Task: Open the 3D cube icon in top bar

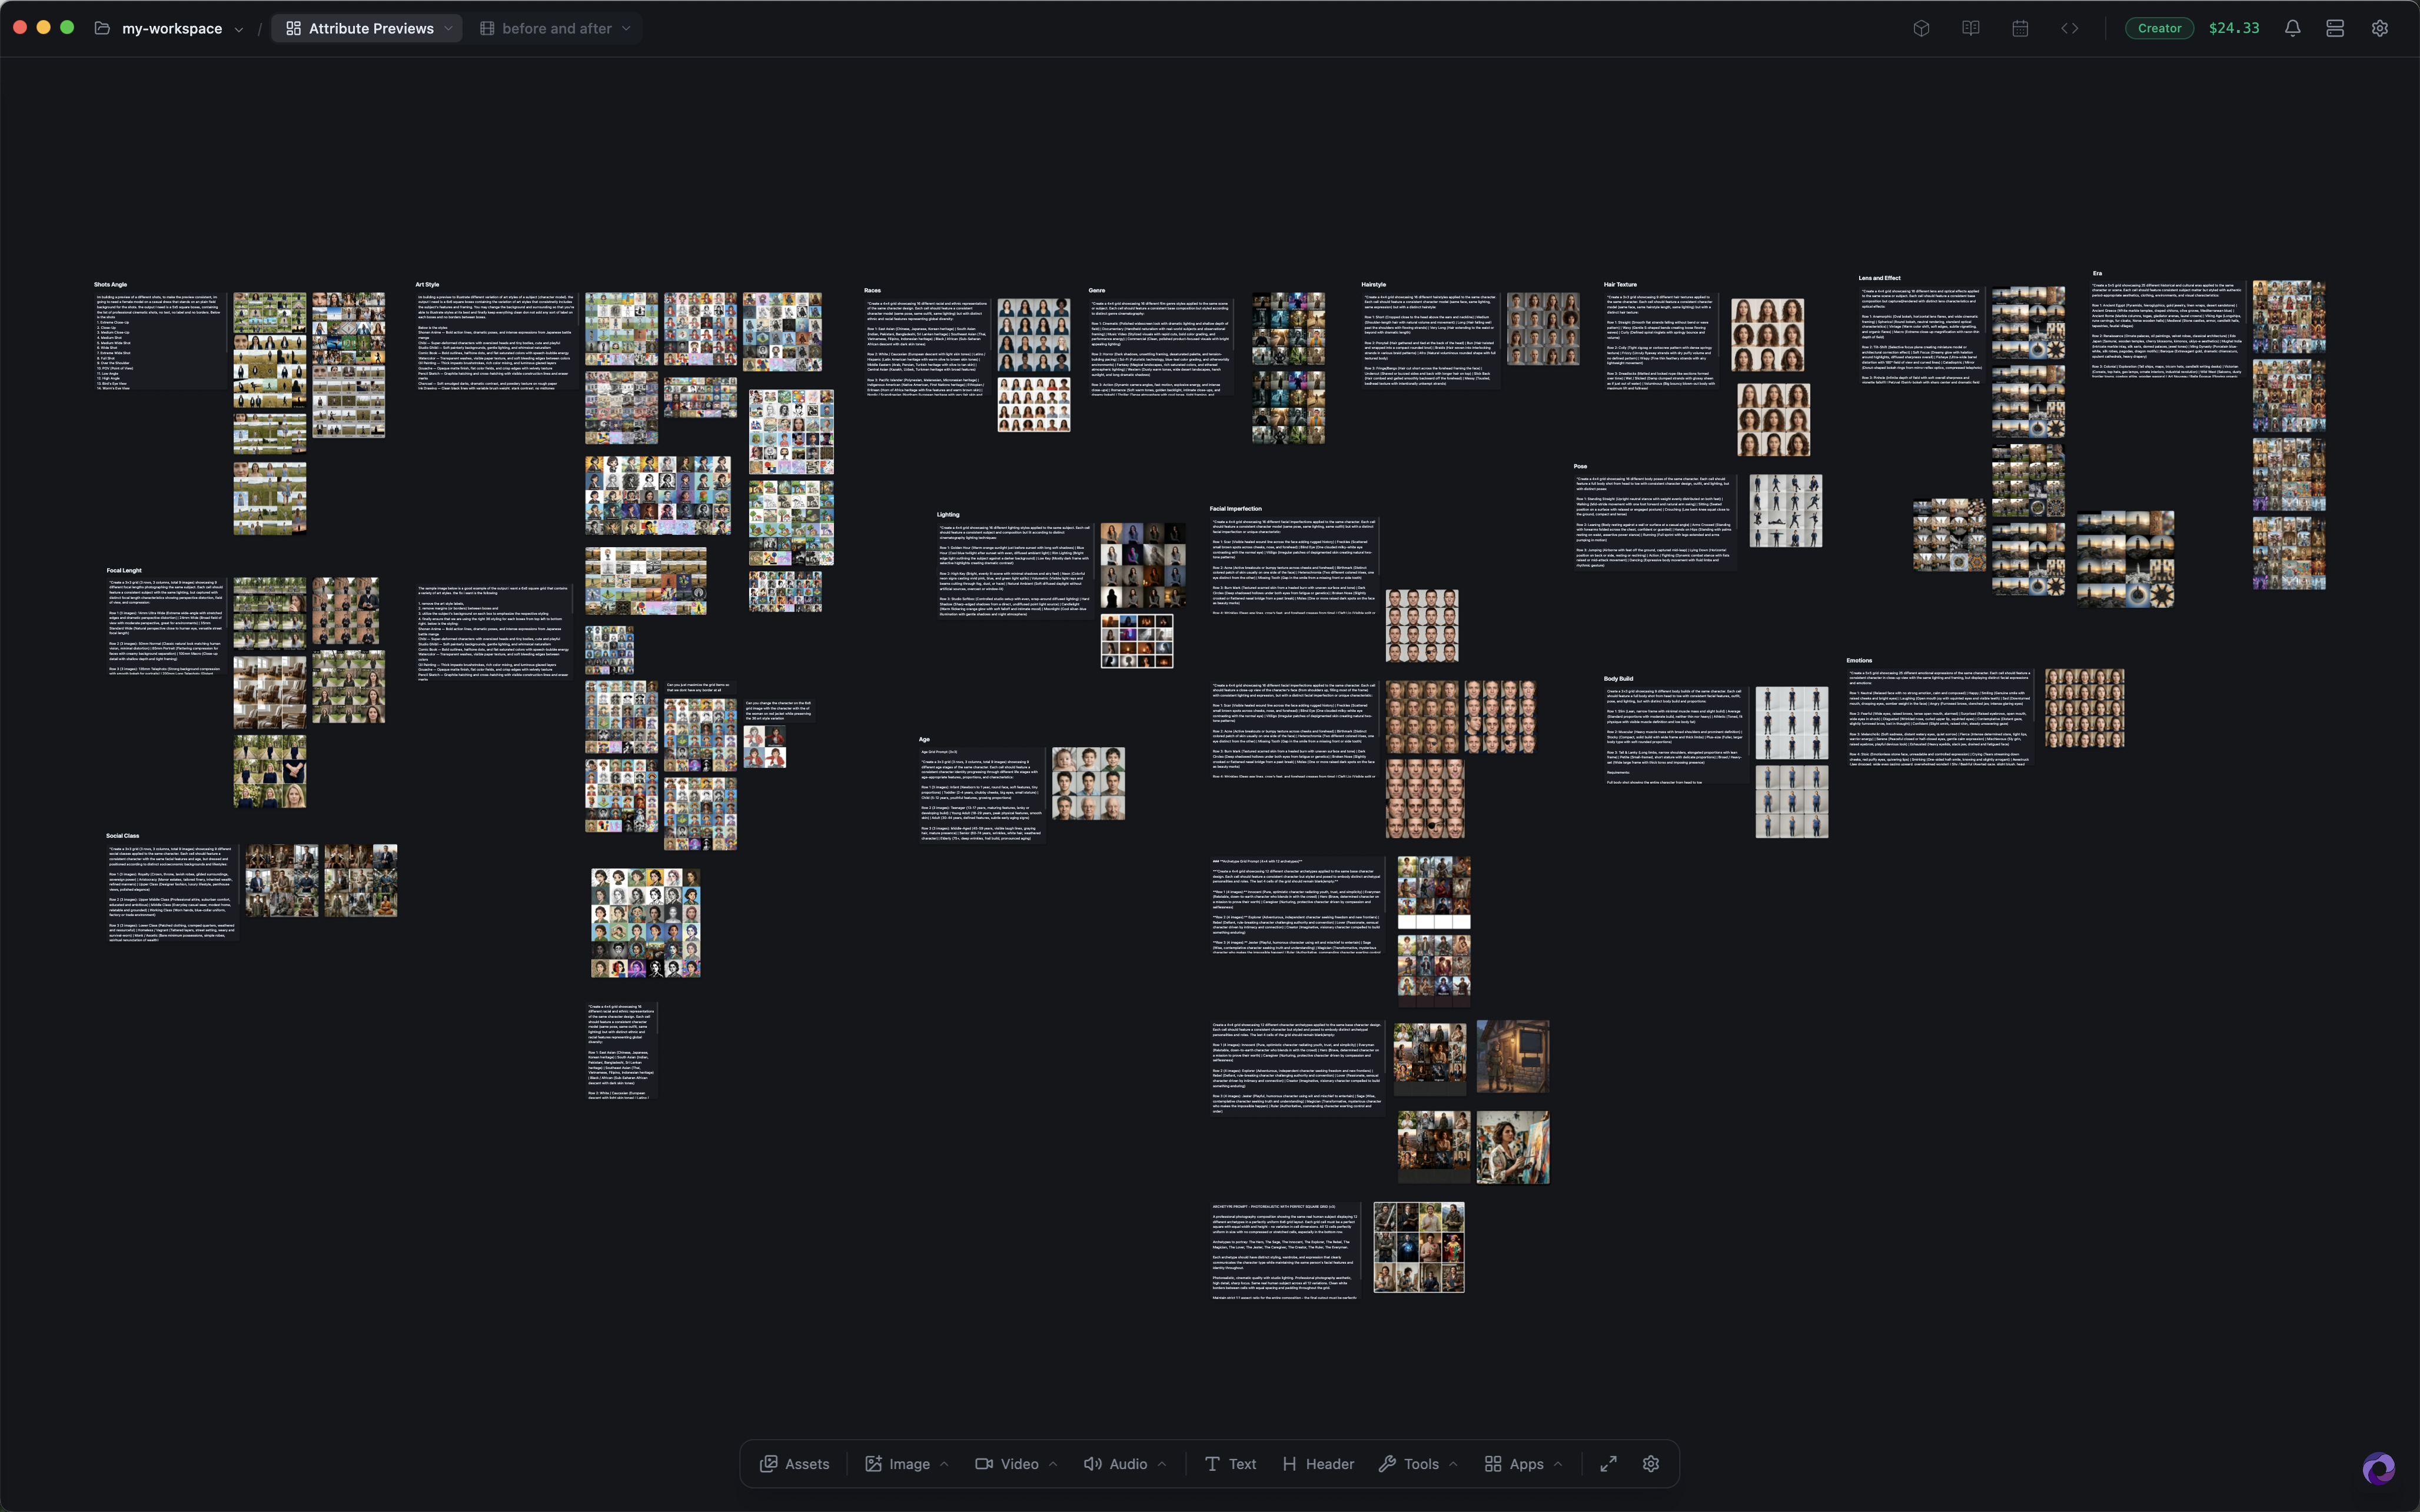Action: point(1921,28)
